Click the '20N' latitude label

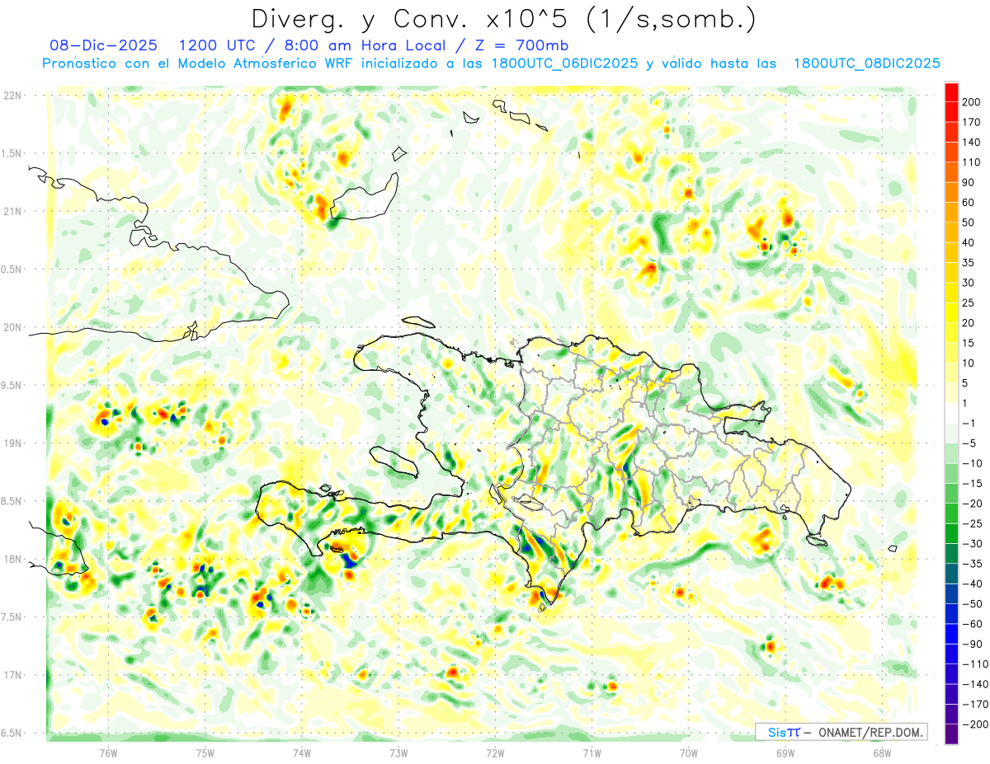point(12,327)
